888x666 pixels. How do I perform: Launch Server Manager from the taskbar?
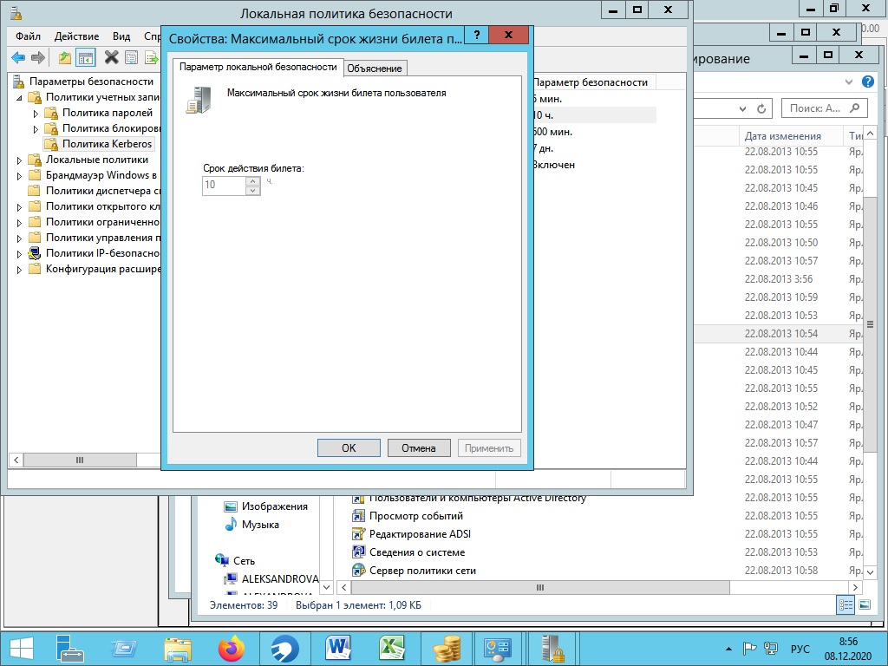click(69, 648)
